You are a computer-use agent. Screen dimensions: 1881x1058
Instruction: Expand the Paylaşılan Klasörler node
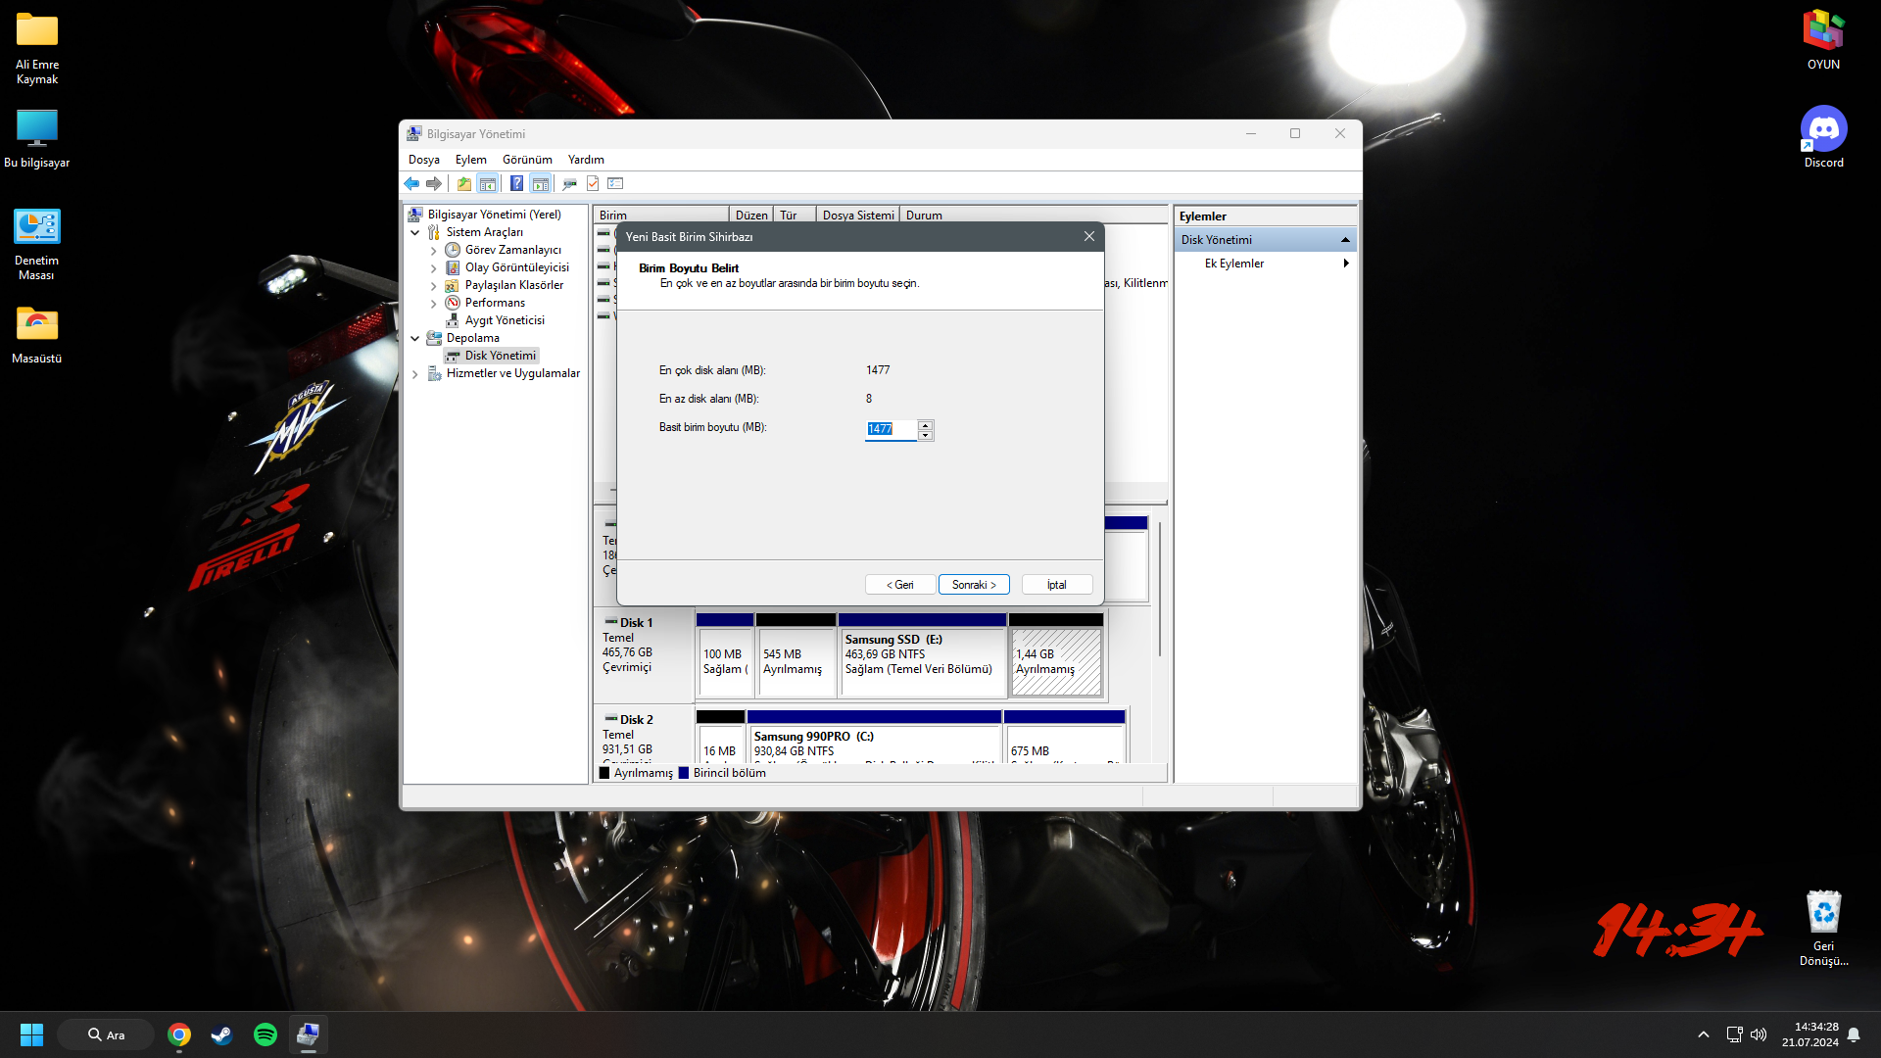pyautogui.click(x=434, y=286)
